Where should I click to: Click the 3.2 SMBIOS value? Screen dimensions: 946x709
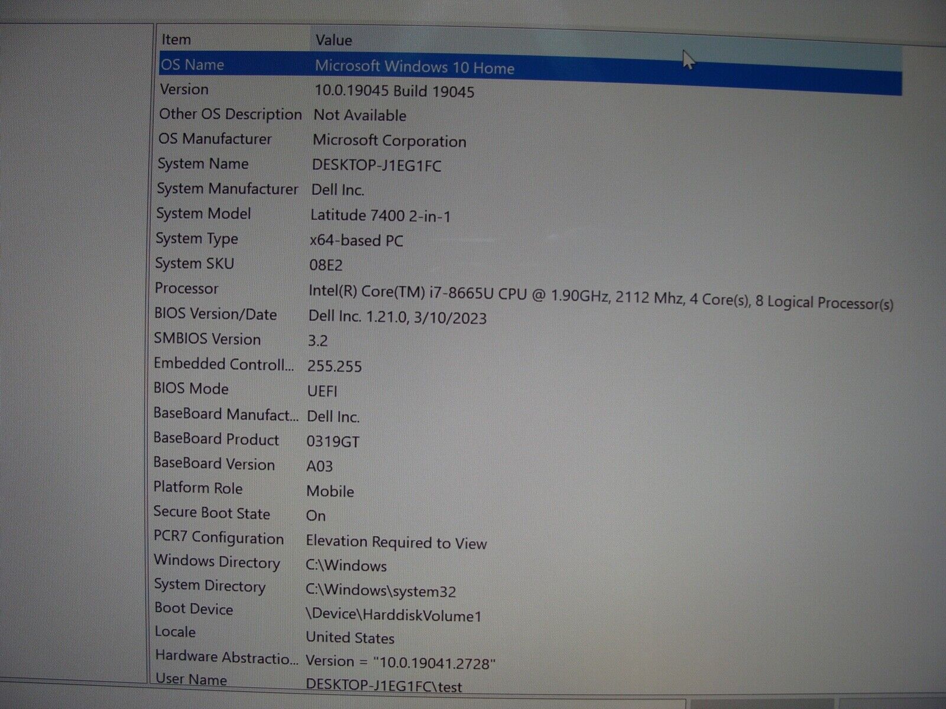point(318,341)
